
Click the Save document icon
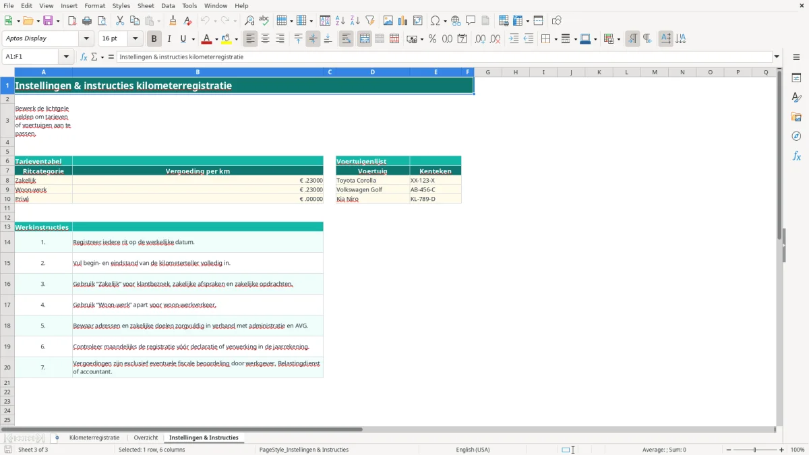point(48,21)
